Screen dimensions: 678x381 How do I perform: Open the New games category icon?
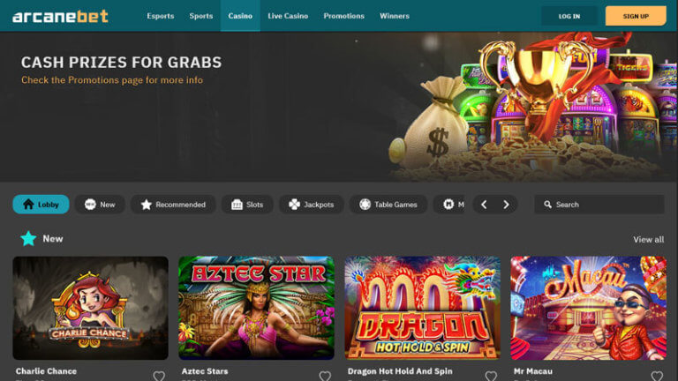pos(90,205)
